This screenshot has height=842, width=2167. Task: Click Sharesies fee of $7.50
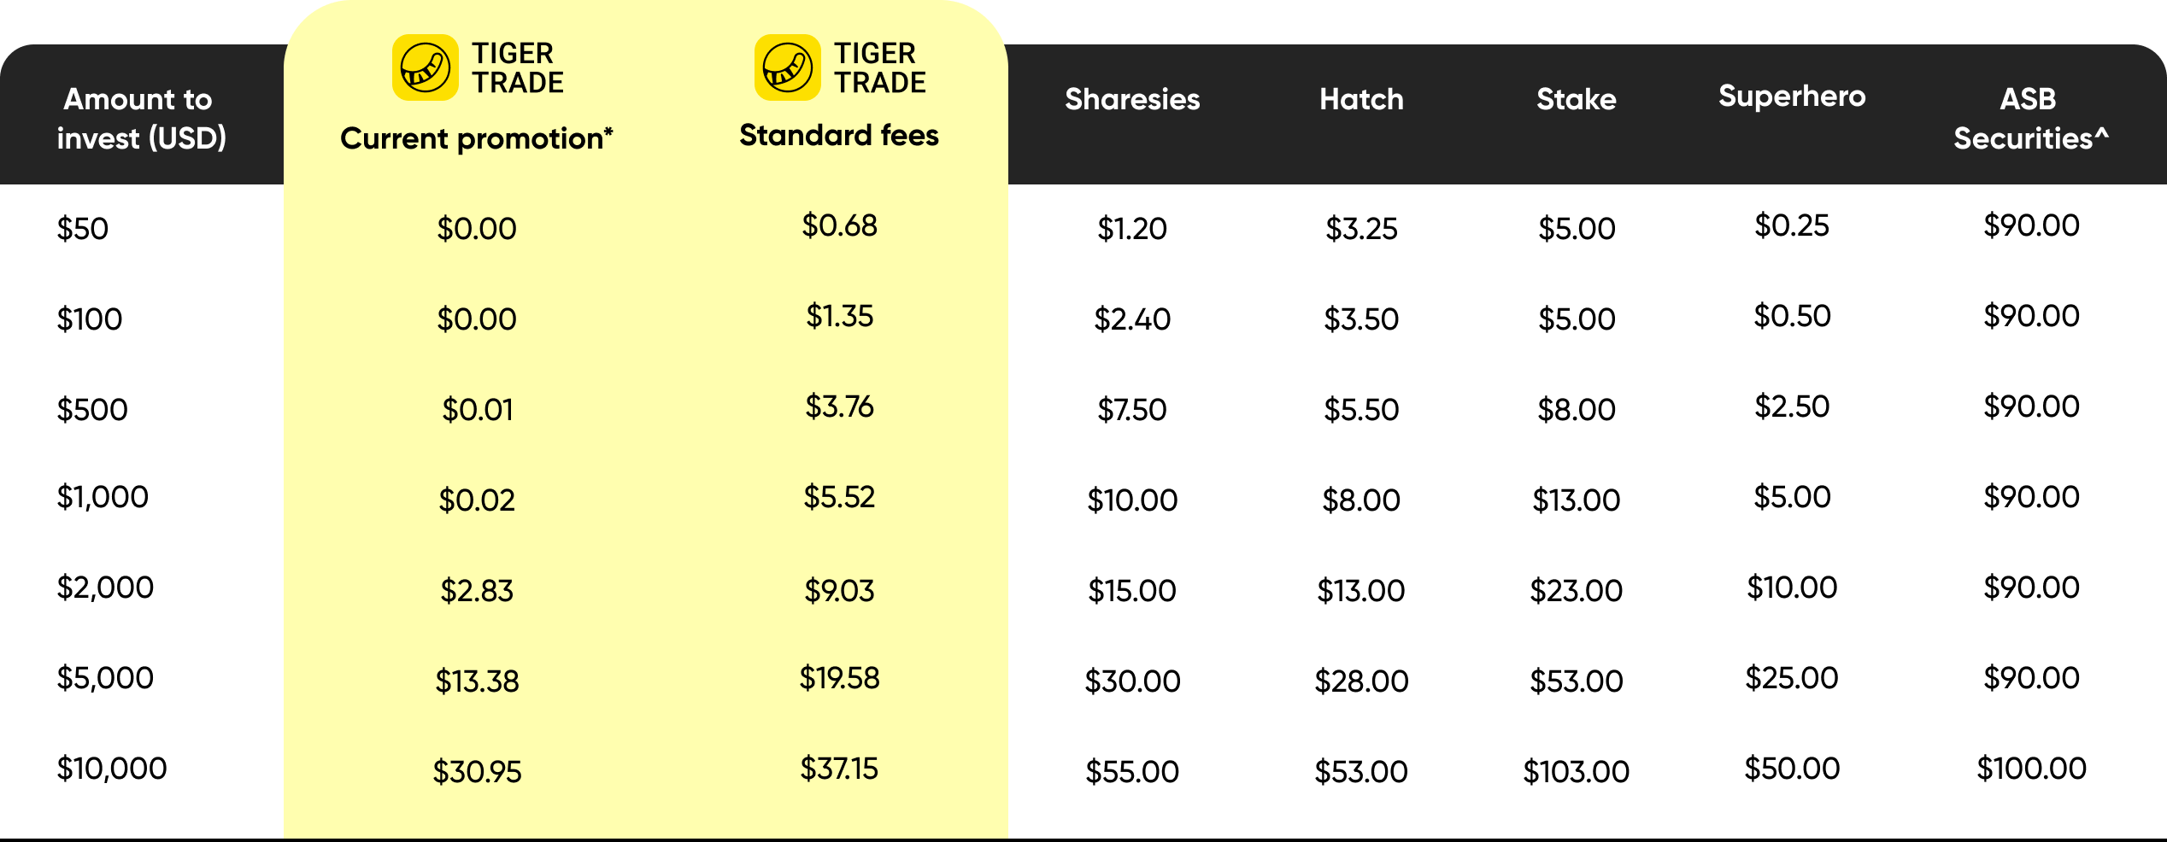click(x=1132, y=410)
